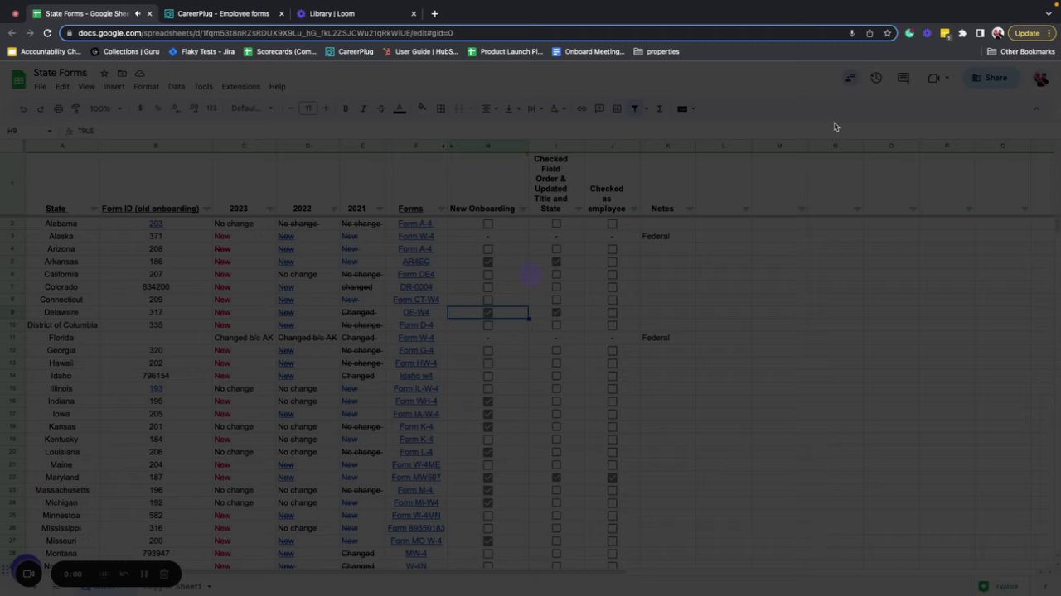Click the DR 0004 link for Colorado
The height and width of the screenshot is (596, 1061).
pos(416,287)
